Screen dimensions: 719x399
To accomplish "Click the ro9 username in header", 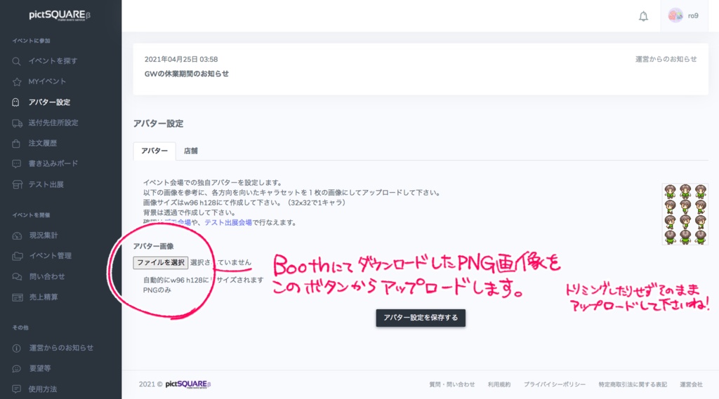I will click(x=693, y=16).
